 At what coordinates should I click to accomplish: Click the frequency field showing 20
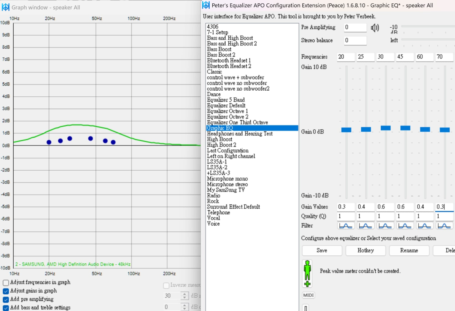point(346,57)
